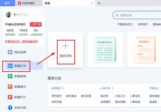The height and width of the screenshot is (112, 161).
Task: Choose the 登记表 category
Action: pos(104,96)
